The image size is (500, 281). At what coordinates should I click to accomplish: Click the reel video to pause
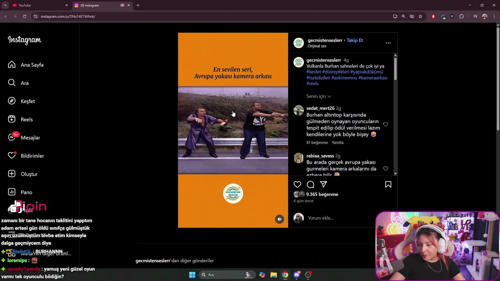233,130
